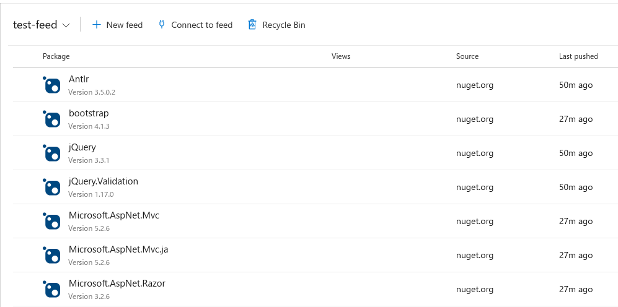
Task: Click the jQuery.Validation package icon
Action: click(x=51, y=187)
